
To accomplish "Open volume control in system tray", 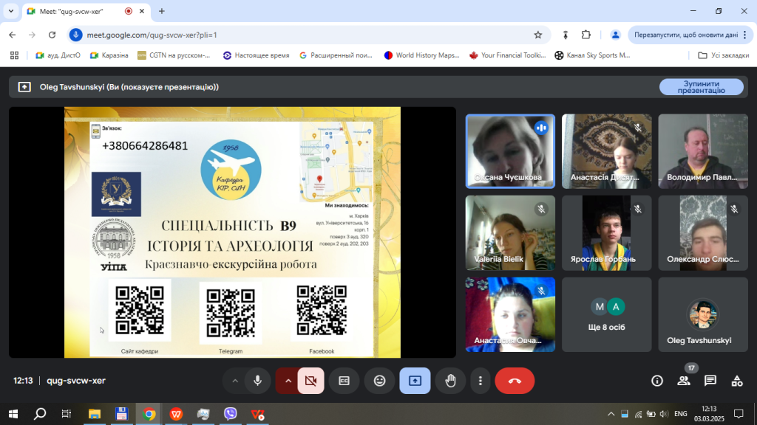I will pos(664,414).
